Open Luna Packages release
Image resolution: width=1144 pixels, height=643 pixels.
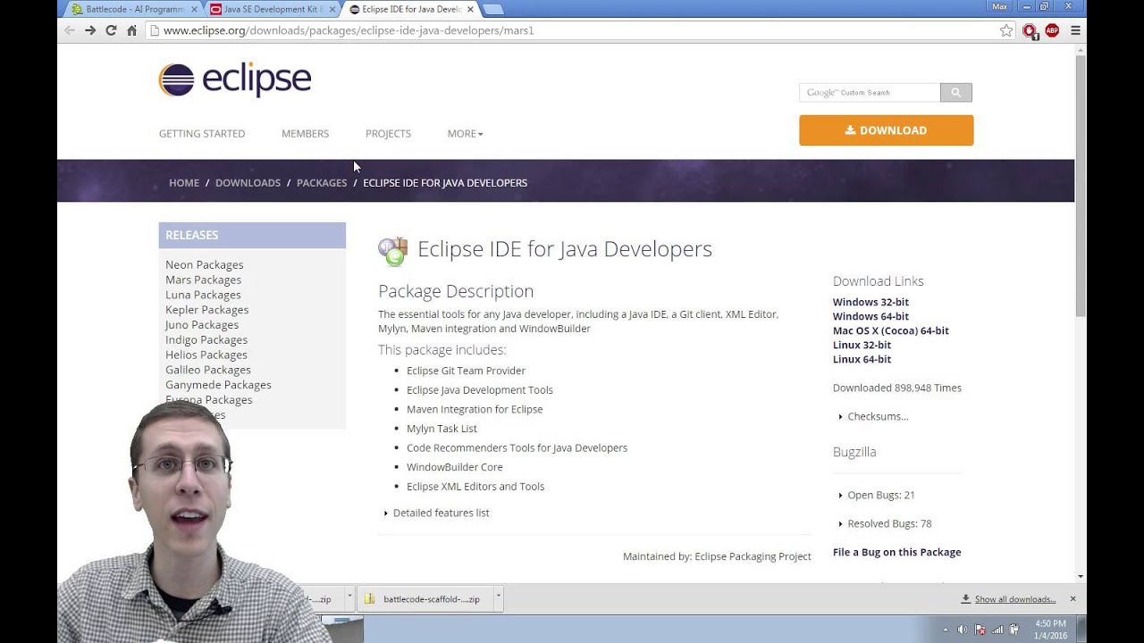pyautogui.click(x=203, y=295)
